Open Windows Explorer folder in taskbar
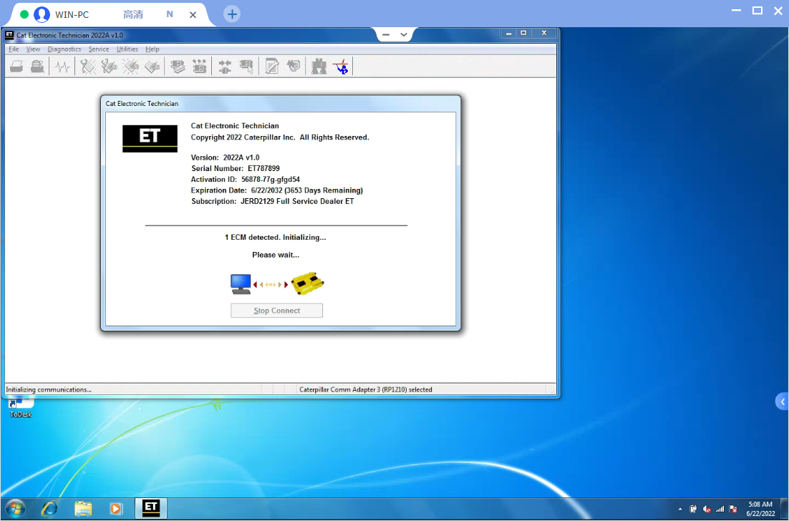Image resolution: width=789 pixels, height=521 pixels. coord(83,508)
